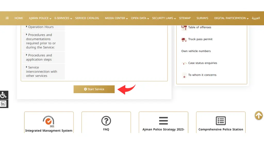Expand AJMAN POLICE dropdown menu
The width and height of the screenshot is (264, 144).
pyautogui.click(x=40, y=18)
